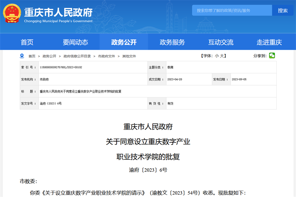Click the WeChat share icon
This screenshot has width=296, height=197.
click(x=272, y=56)
